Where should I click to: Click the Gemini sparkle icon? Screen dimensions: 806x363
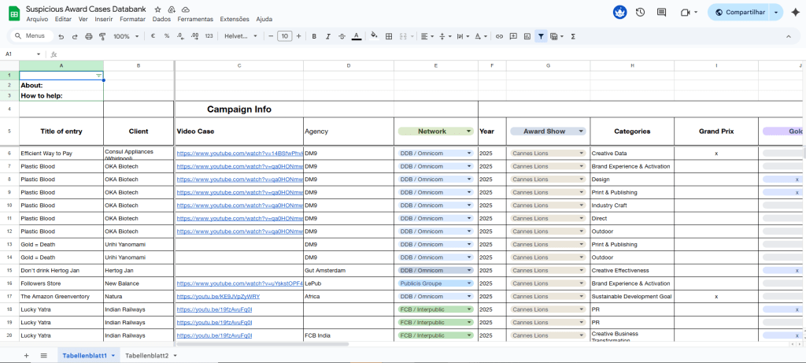[795, 13]
